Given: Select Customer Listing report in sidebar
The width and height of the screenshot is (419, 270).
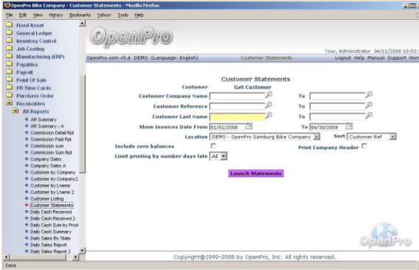Looking at the screenshot, I should (x=47, y=198).
